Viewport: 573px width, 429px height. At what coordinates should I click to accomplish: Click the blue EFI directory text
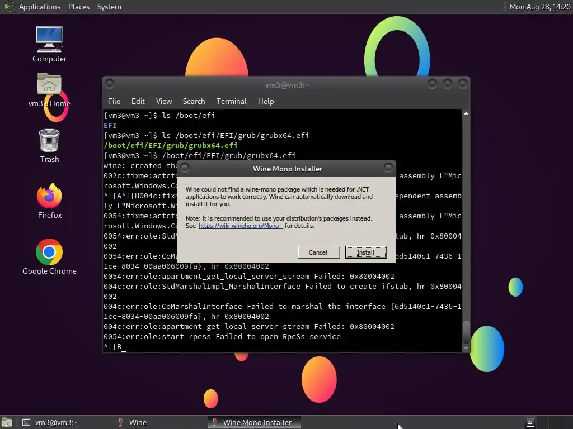point(110,126)
